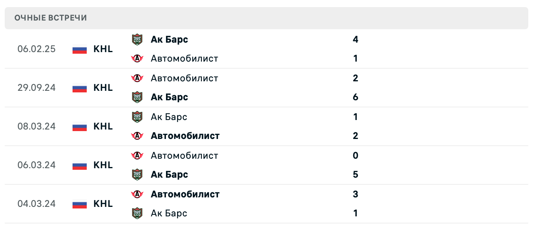Click Russian flag icon beside 06.02.25 date
This screenshot has width=533, height=229.
(79, 49)
